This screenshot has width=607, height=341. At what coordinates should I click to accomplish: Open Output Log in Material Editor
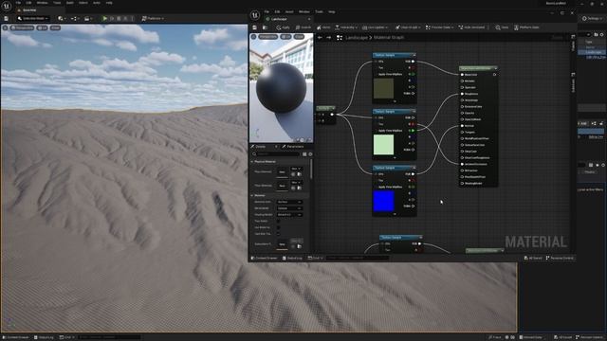[292, 258]
